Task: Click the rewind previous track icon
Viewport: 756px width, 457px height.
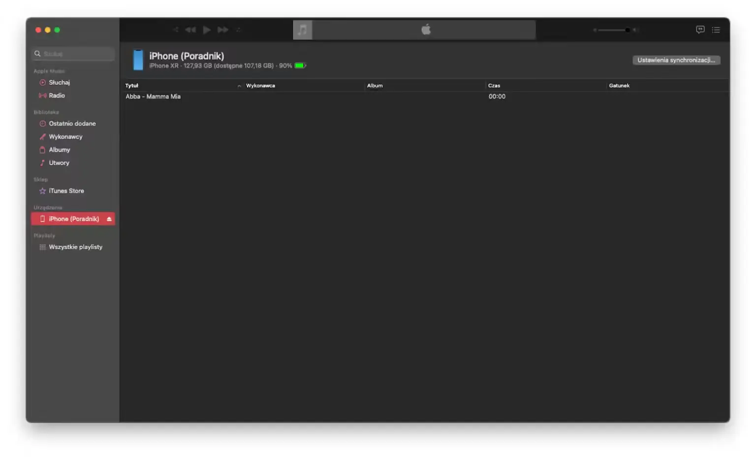Action: pos(190,30)
